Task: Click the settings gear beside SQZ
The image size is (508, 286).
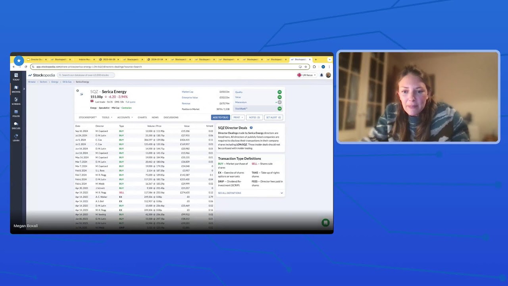Action: (x=77, y=91)
